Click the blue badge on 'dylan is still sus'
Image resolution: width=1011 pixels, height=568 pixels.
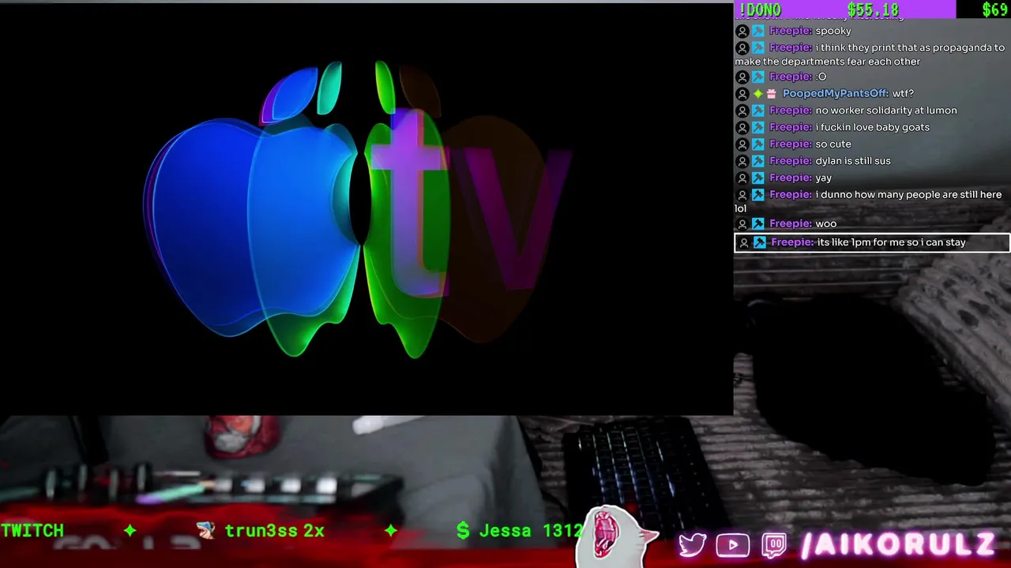pos(758,161)
